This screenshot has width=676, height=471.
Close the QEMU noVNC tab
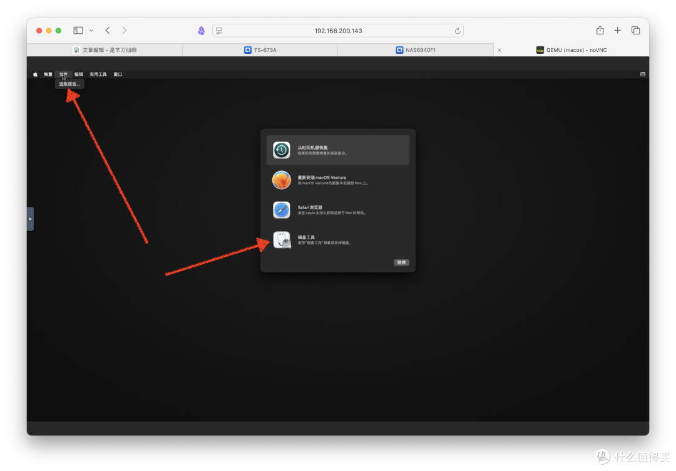click(x=499, y=50)
